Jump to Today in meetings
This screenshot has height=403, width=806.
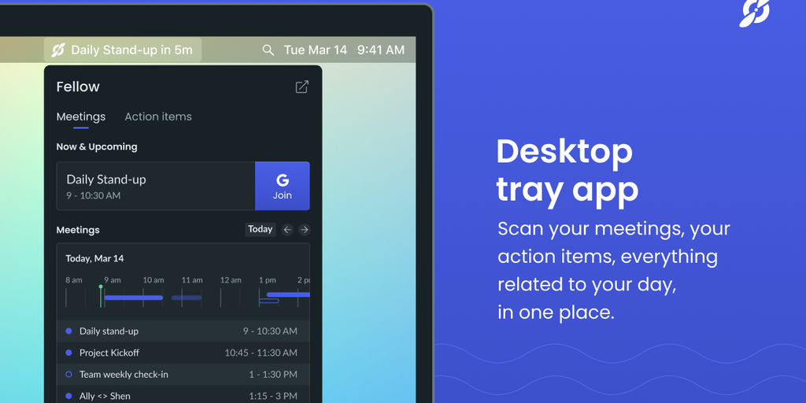[260, 229]
